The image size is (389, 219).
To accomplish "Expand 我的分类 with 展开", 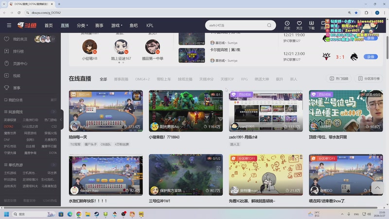I will coord(53,100).
